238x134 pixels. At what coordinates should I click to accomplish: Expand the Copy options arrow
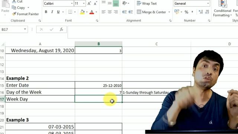tap(28, 7)
